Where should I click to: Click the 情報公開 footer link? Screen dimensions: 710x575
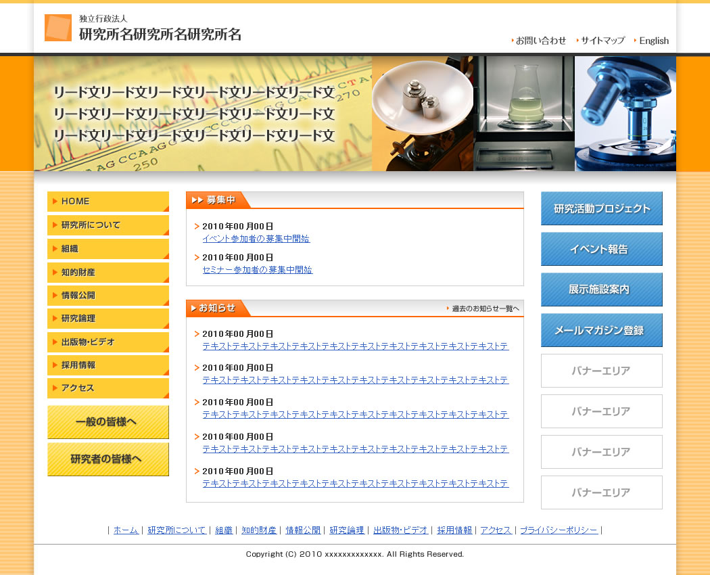tap(303, 530)
